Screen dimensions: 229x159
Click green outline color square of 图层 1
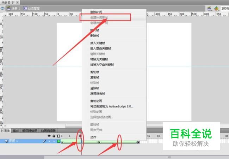(x=58, y=141)
